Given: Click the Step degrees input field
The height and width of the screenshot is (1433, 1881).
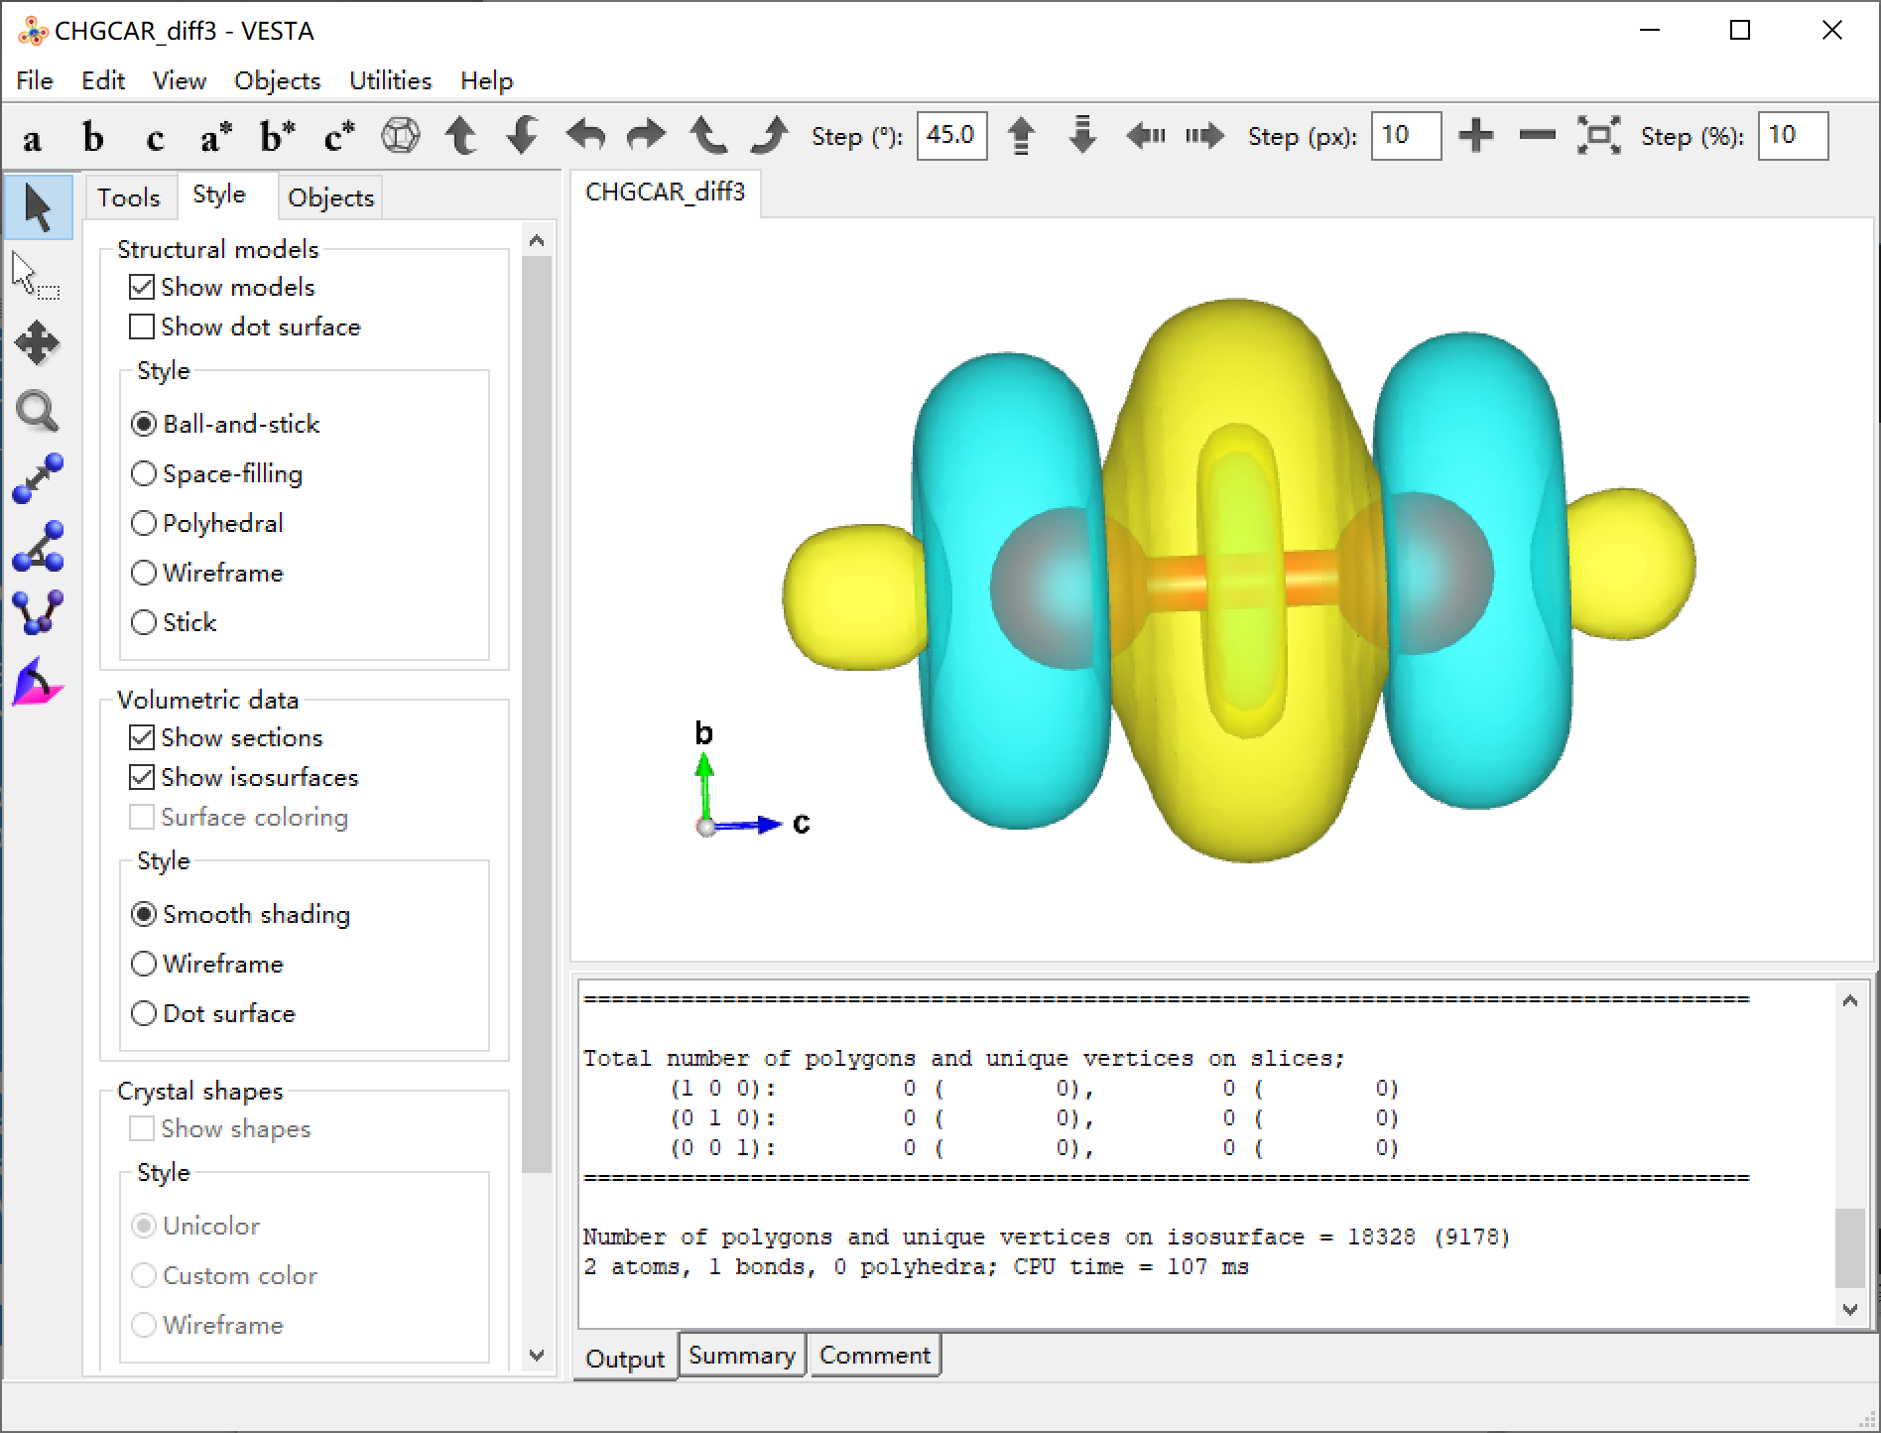Looking at the screenshot, I should click(x=952, y=136).
